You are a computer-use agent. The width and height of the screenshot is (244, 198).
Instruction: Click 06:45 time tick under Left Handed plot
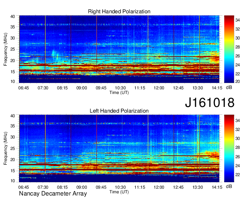coord(23,187)
